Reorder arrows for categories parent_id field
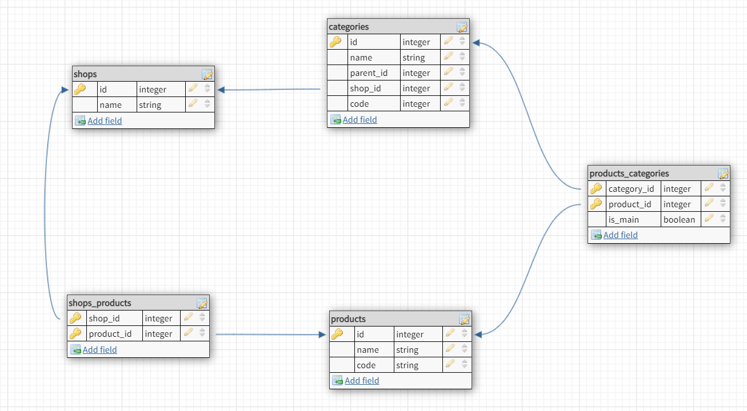Viewport: 747px width, 411px height. tap(462, 72)
